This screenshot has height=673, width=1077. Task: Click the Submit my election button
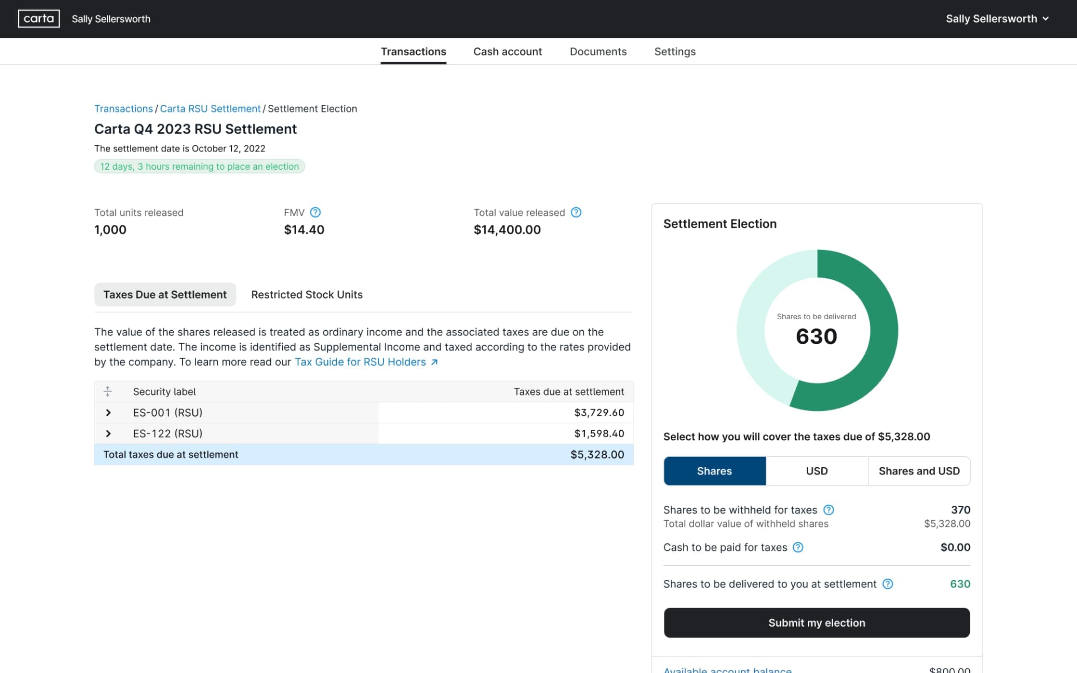[x=816, y=623]
